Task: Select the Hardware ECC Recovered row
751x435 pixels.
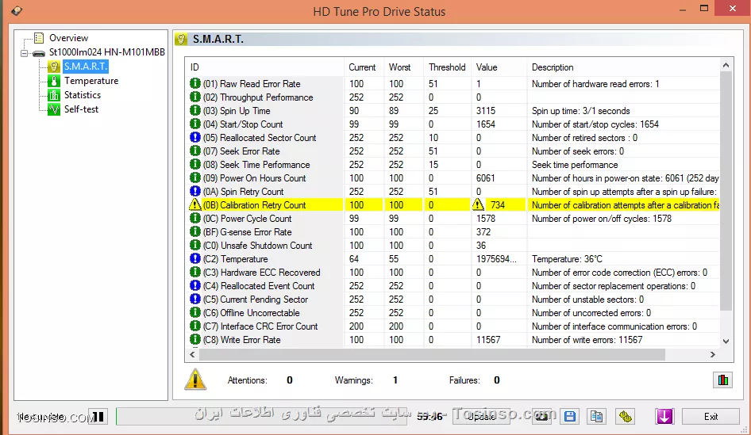Action: [453, 273]
